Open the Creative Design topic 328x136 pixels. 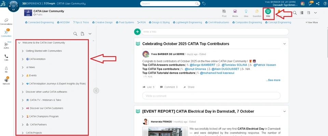pyautogui.click(x=102, y=22)
